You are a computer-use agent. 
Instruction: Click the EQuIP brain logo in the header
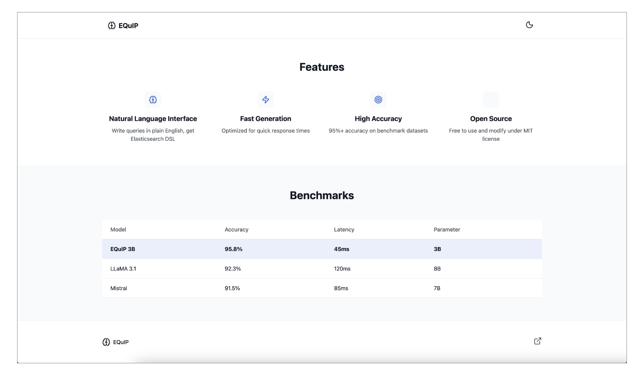[x=112, y=26]
